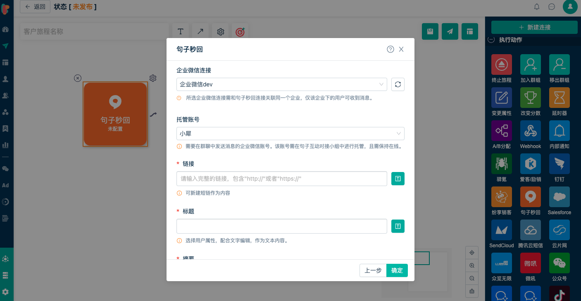Select the 句子秒回 icon in actions panel
Viewport: 581px width, 301px height.
(531, 197)
